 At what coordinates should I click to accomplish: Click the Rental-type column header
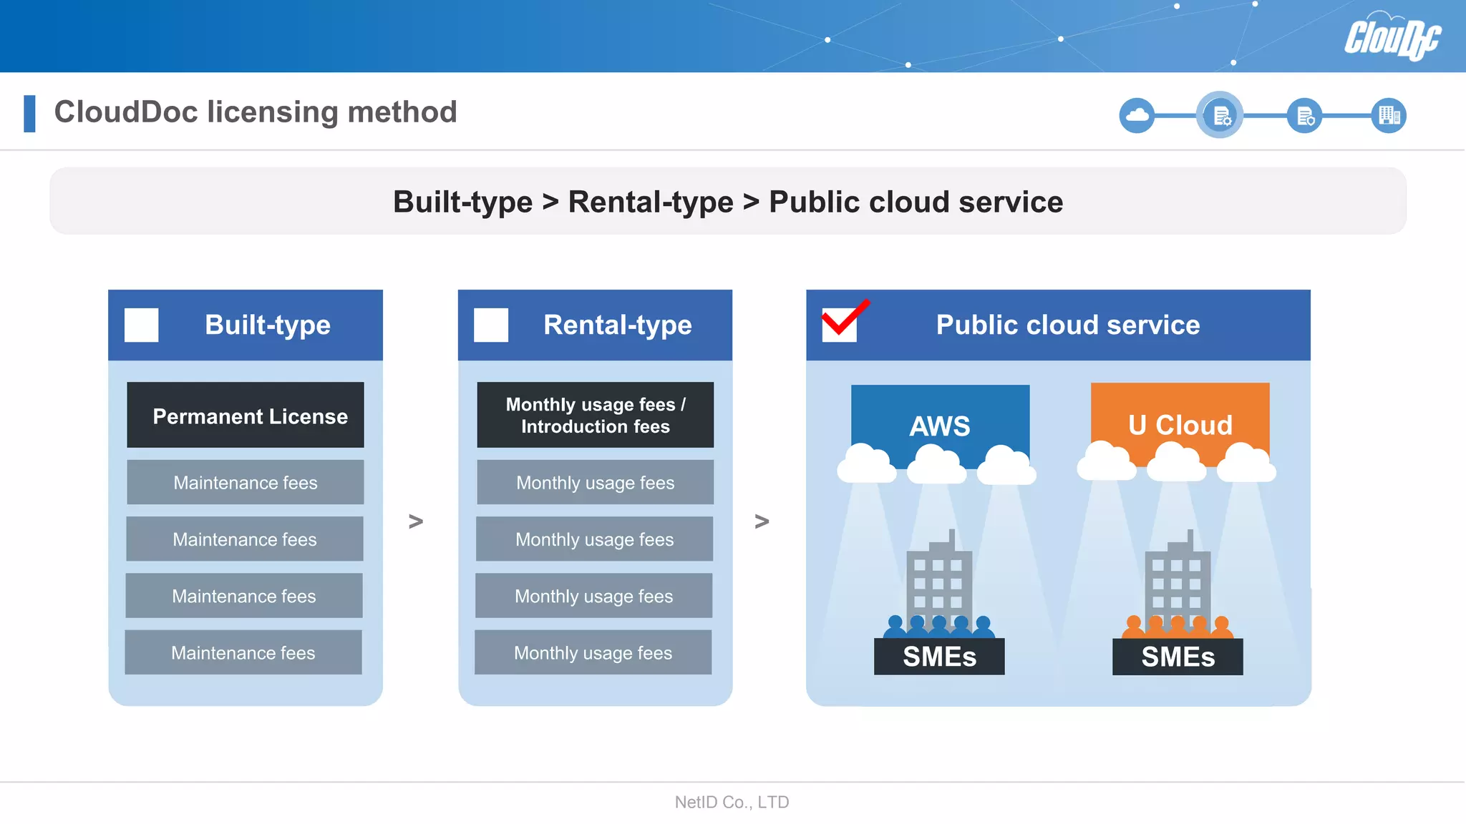point(595,325)
